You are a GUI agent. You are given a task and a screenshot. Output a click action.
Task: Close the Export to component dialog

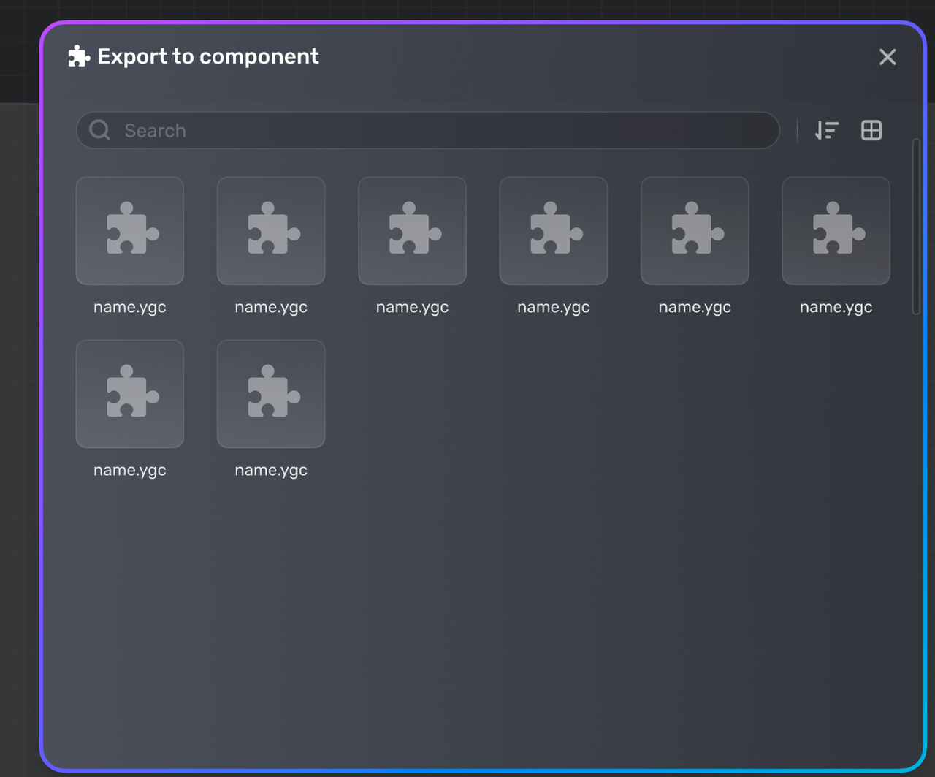tap(888, 57)
